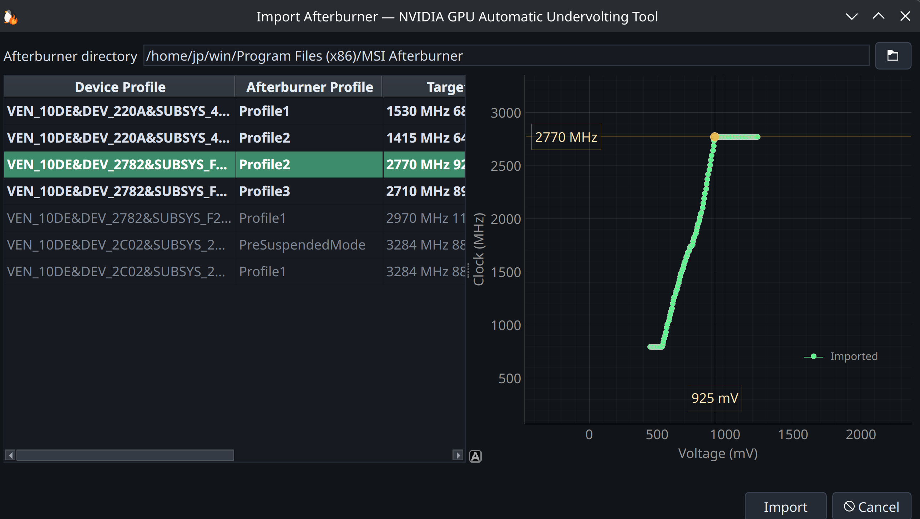This screenshot has width=920, height=519.
Task: Cancel the Afterburner import
Action: tap(872, 507)
